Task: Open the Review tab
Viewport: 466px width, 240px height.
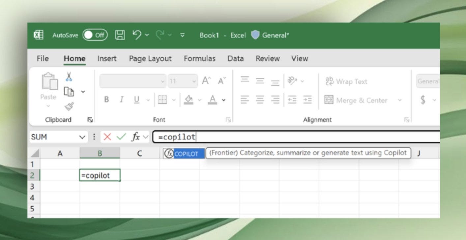Action: [268, 58]
